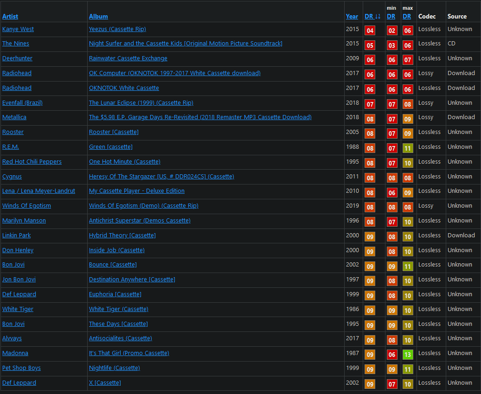Open Alvvays artist link
Image resolution: width=481 pixels, height=394 pixels.
(12, 338)
